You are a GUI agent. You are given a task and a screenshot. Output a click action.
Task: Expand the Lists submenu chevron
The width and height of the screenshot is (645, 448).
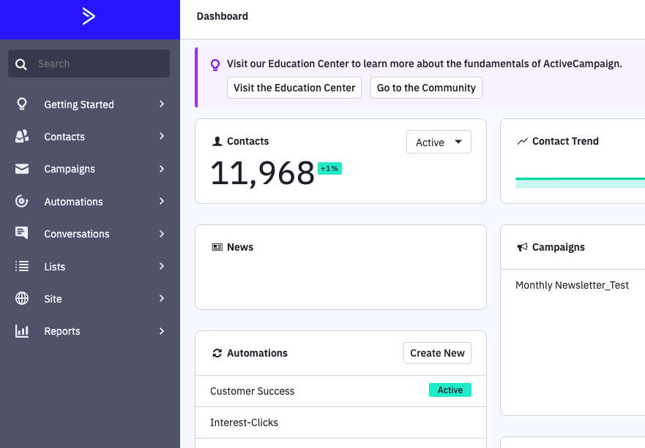click(162, 267)
